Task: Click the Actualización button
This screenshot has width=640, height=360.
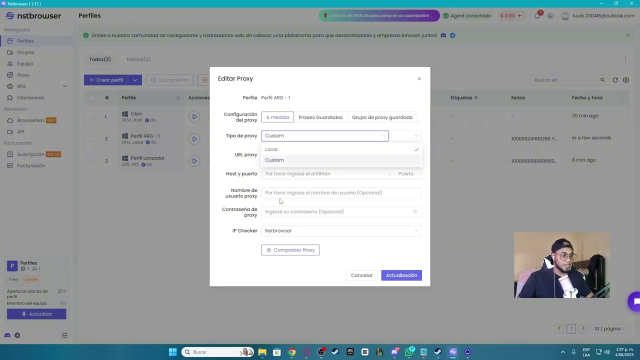Action: pyautogui.click(x=401, y=275)
